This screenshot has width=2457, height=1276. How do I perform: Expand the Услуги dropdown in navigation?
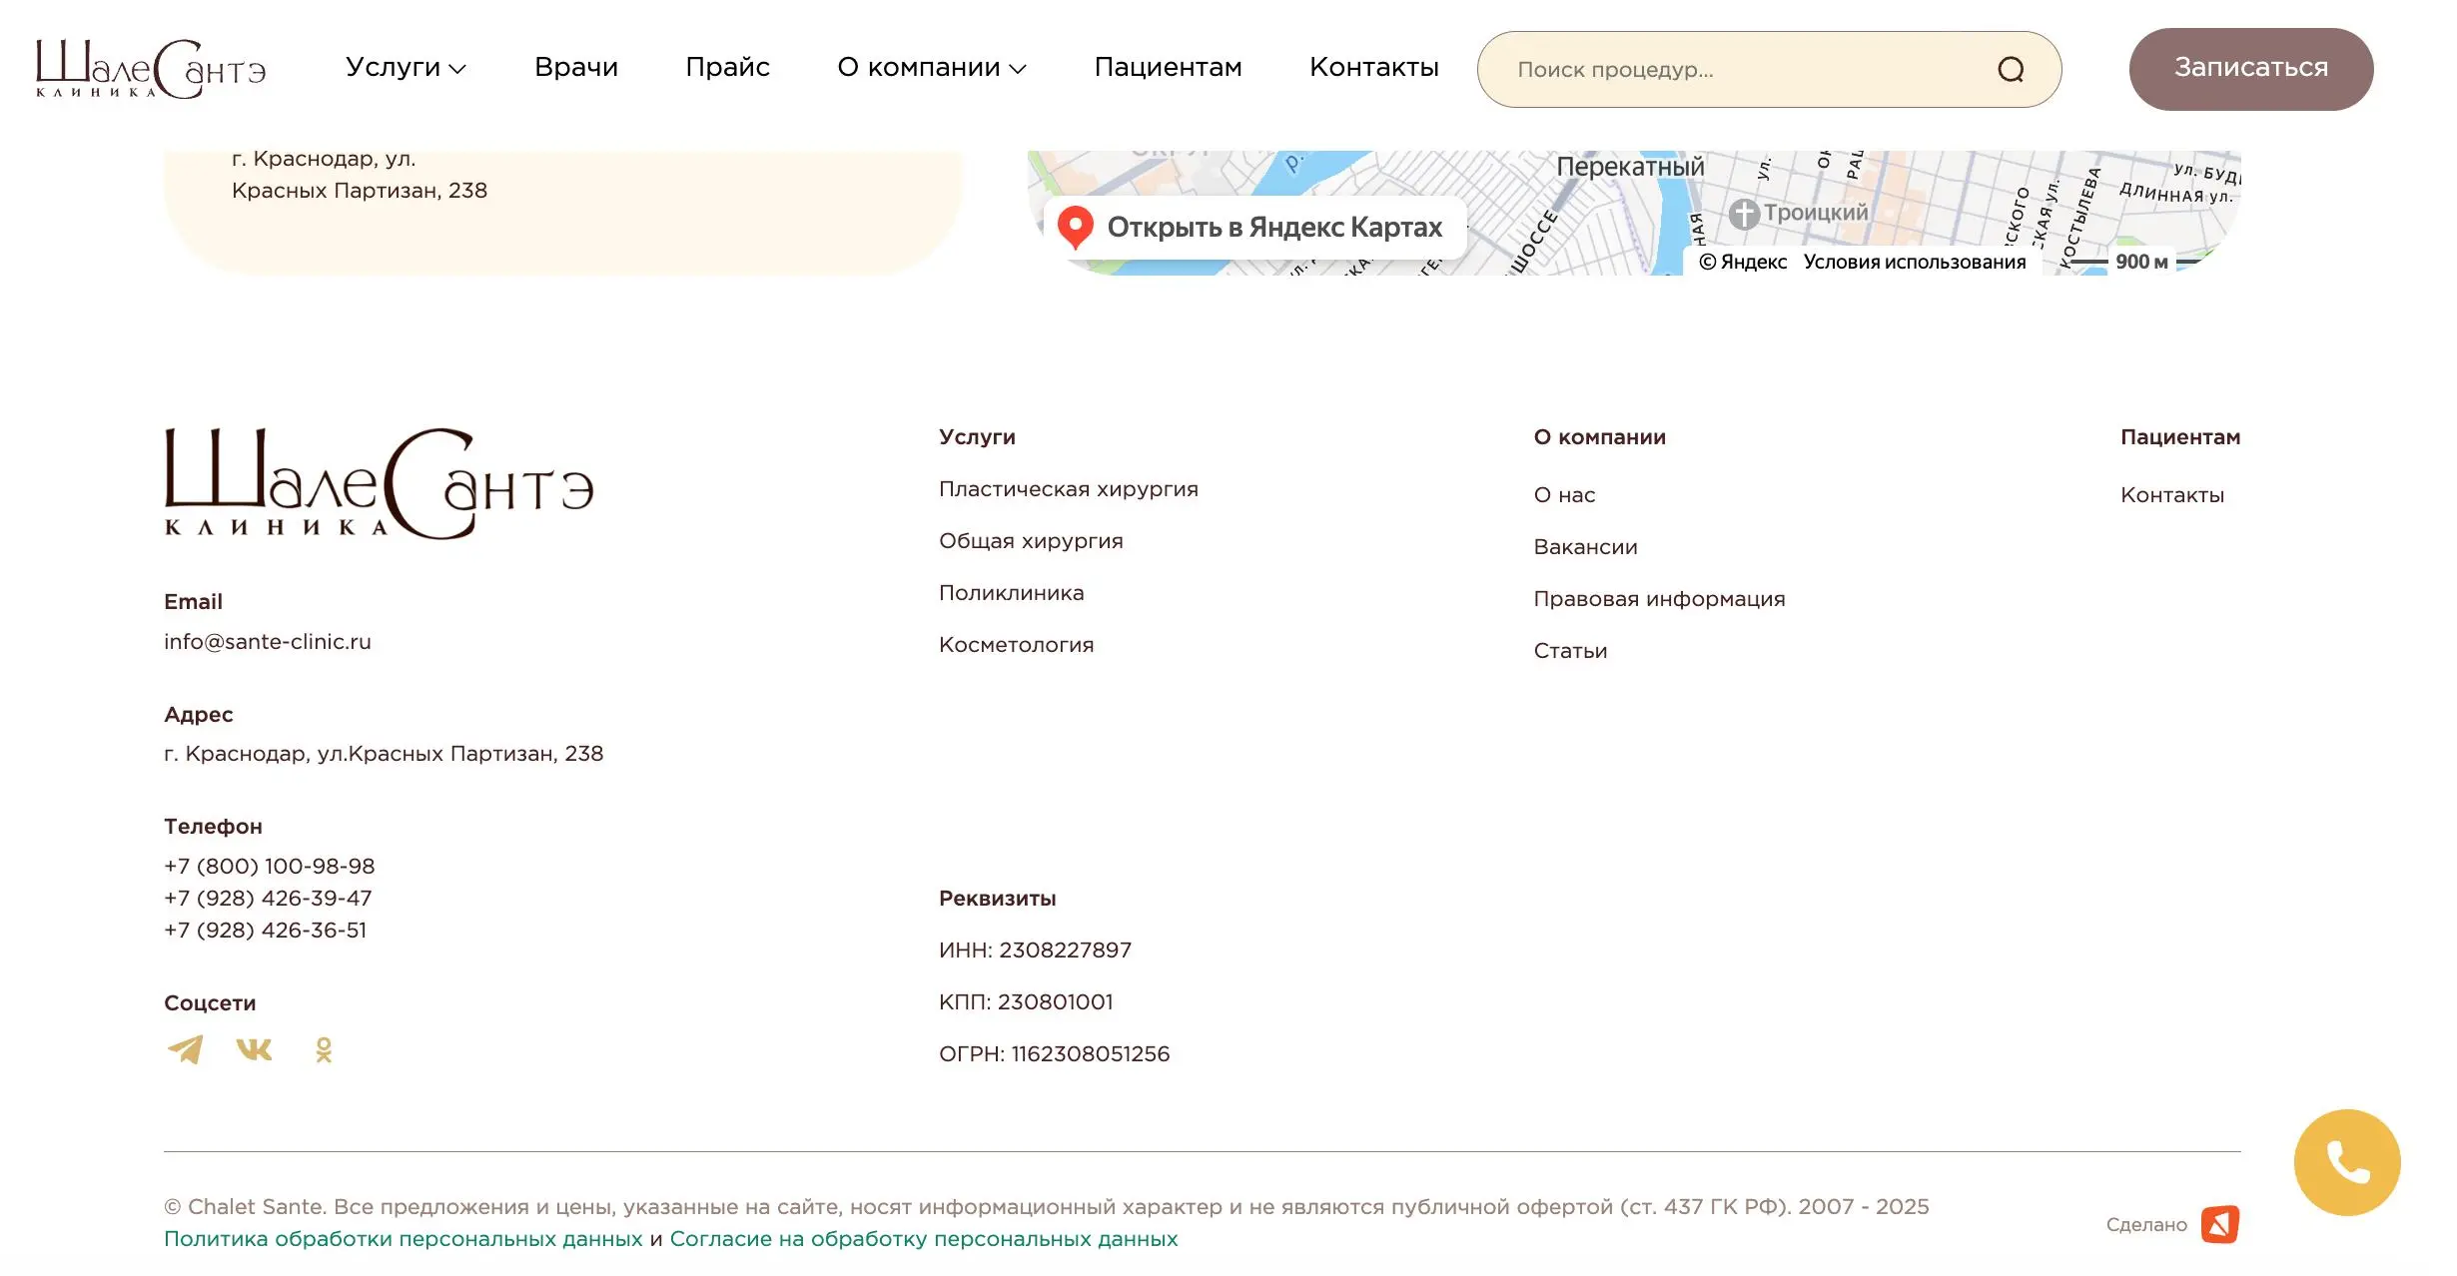[405, 68]
